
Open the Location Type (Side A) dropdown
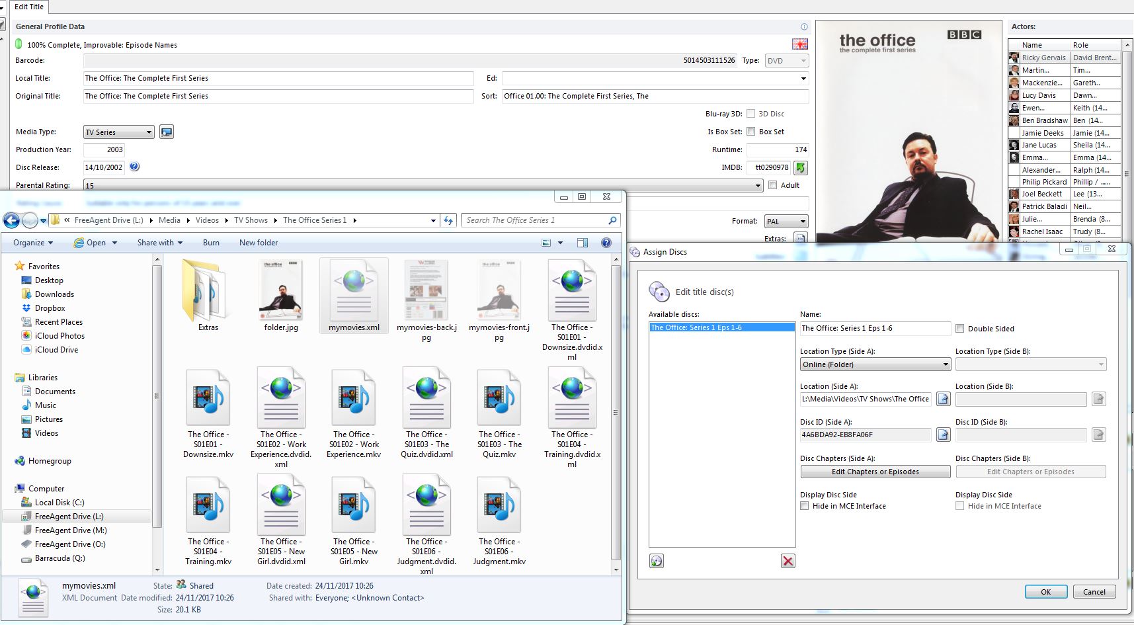tap(875, 364)
